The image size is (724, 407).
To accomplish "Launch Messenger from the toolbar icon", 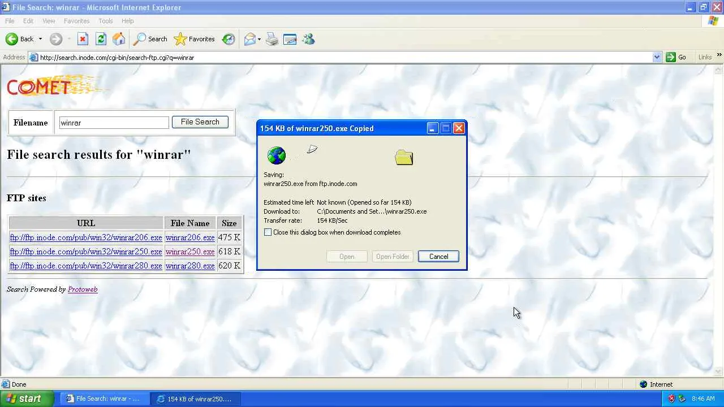I will pos(308,39).
